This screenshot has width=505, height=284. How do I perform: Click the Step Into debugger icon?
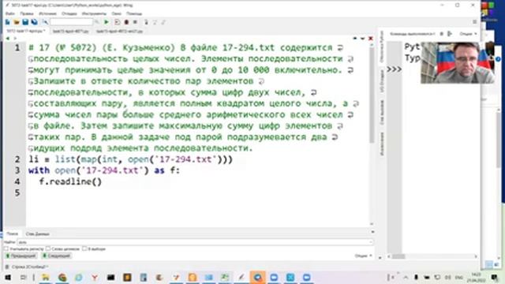[146, 22]
